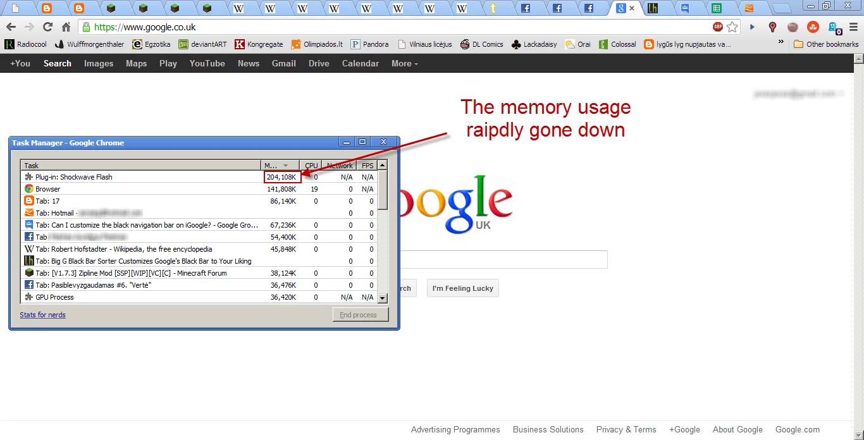Open the Adblock Plus extension icon

(717, 27)
